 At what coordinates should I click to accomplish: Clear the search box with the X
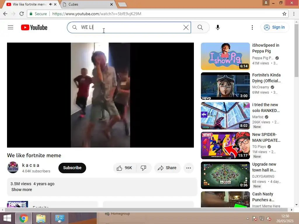coord(186,27)
